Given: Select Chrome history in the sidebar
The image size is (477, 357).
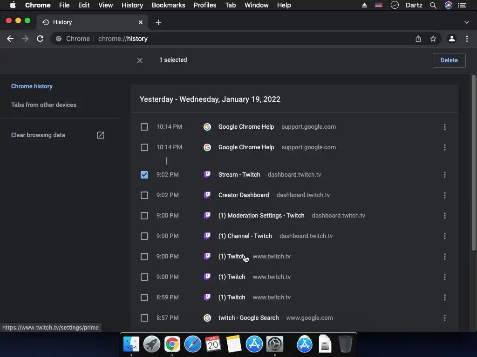Looking at the screenshot, I should point(32,86).
